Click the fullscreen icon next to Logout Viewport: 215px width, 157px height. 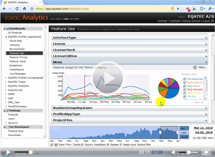tap(212, 21)
